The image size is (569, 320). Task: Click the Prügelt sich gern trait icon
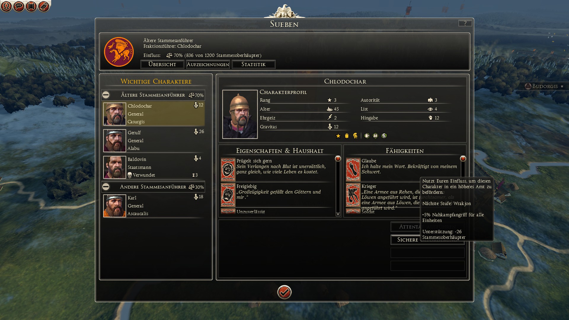228,169
